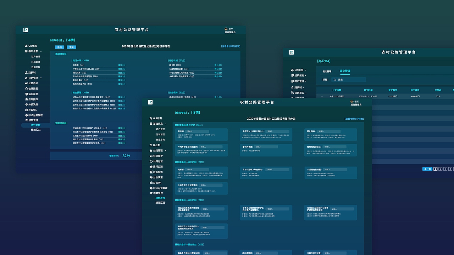The width and height of the screenshot is (454, 255).
Task: Click 路长制 icon in left back window sidebar
Action: coord(26,73)
